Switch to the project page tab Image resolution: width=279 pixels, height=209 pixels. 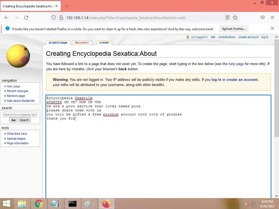pyautogui.click(x=58, y=43)
